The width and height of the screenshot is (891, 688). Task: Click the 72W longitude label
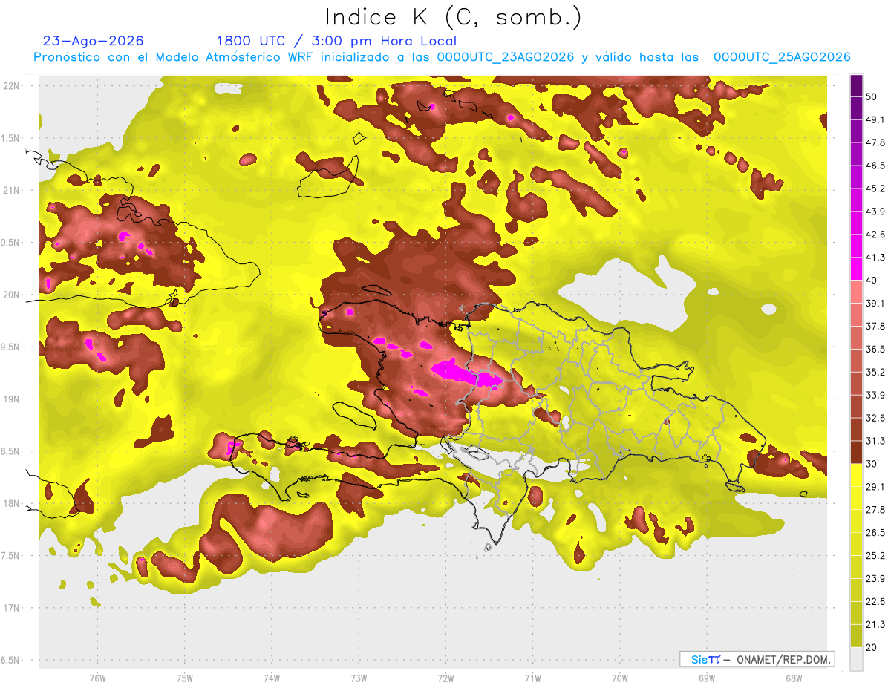[x=446, y=678]
